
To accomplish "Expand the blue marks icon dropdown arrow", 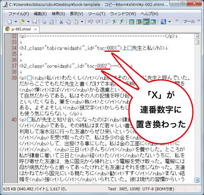I will (169, 22).
